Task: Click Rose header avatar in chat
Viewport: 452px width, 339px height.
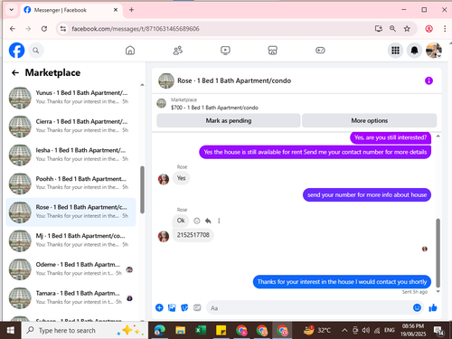Action: click(x=166, y=80)
